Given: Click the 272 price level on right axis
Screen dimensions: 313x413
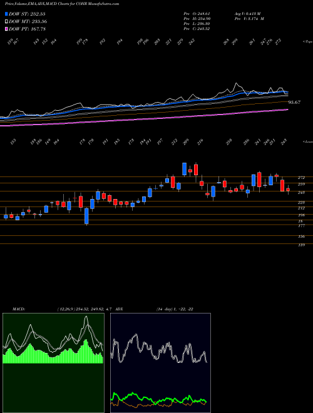Looking at the screenshot, I should [301, 178].
